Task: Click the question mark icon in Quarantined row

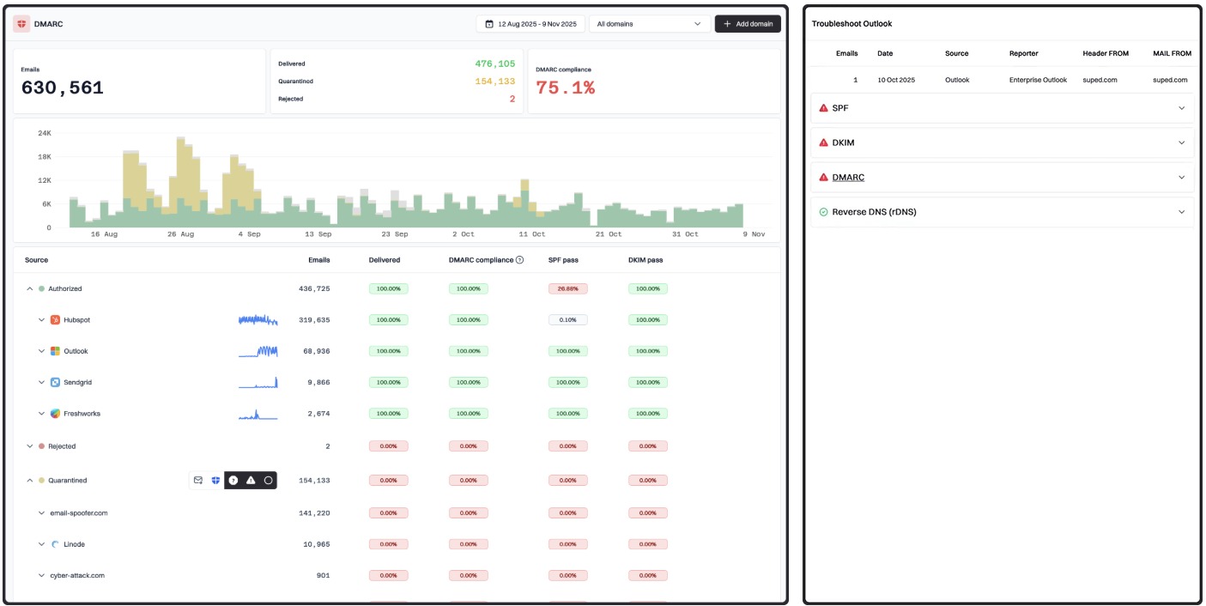Action: point(233,481)
